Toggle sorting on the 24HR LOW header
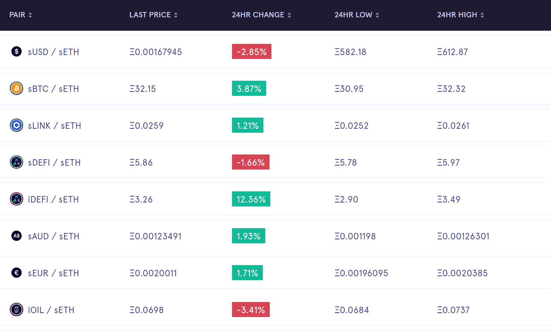Image resolution: width=551 pixels, height=331 pixels. click(357, 15)
